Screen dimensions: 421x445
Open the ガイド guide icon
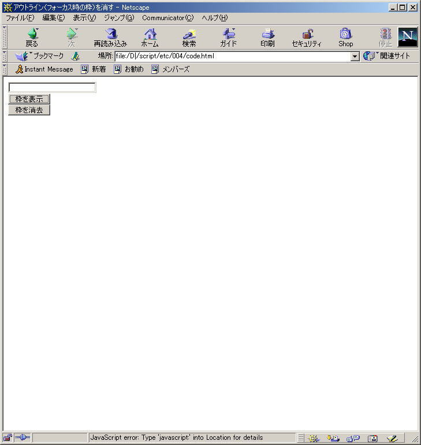pos(228,37)
